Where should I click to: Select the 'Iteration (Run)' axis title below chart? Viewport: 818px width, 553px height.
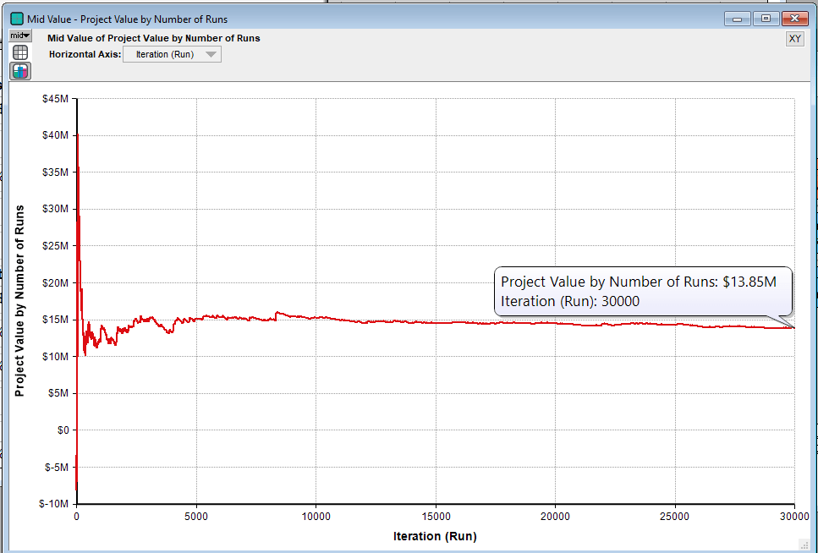pos(435,536)
